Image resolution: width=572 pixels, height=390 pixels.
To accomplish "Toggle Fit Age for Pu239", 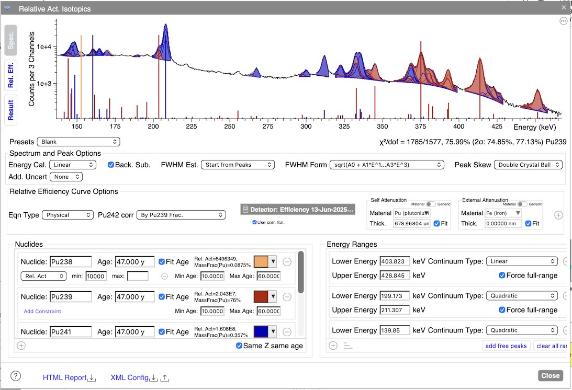I will (x=162, y=297).
